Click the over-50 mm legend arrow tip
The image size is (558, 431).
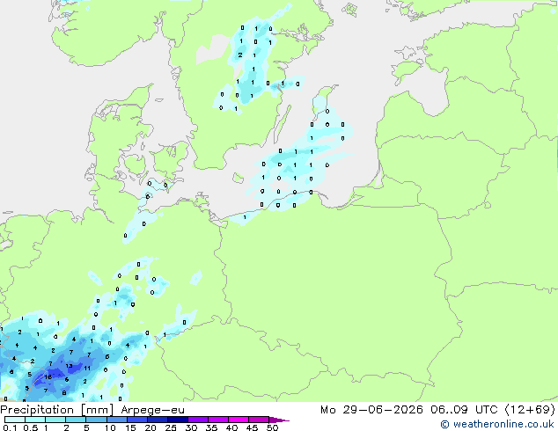(279, 420)
